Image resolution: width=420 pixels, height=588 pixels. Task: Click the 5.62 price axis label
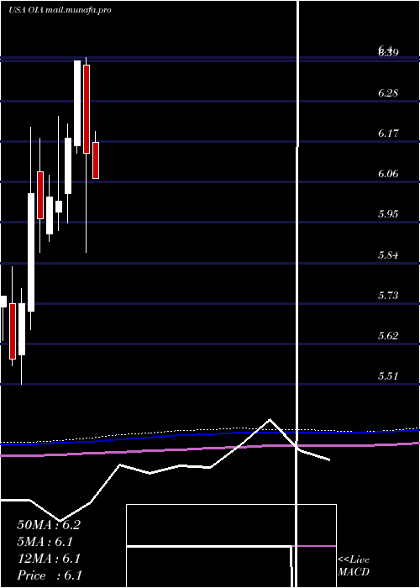click(x=388, y=335)
